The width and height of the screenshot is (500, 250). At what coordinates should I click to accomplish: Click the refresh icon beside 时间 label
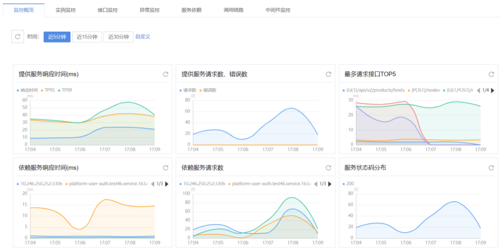[x=17, y=37]
